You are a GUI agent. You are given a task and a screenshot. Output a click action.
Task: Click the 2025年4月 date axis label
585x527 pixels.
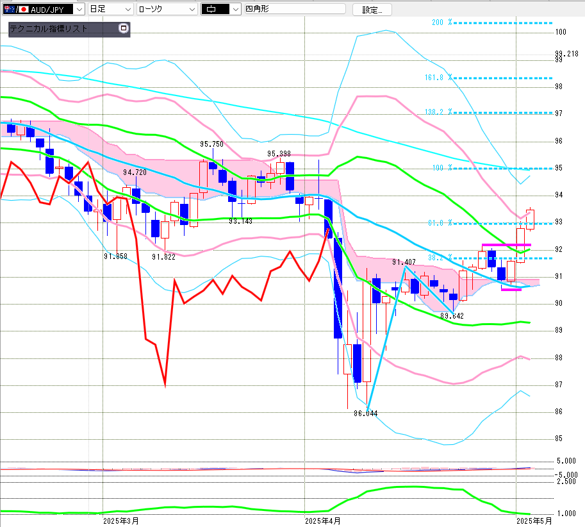323,521
